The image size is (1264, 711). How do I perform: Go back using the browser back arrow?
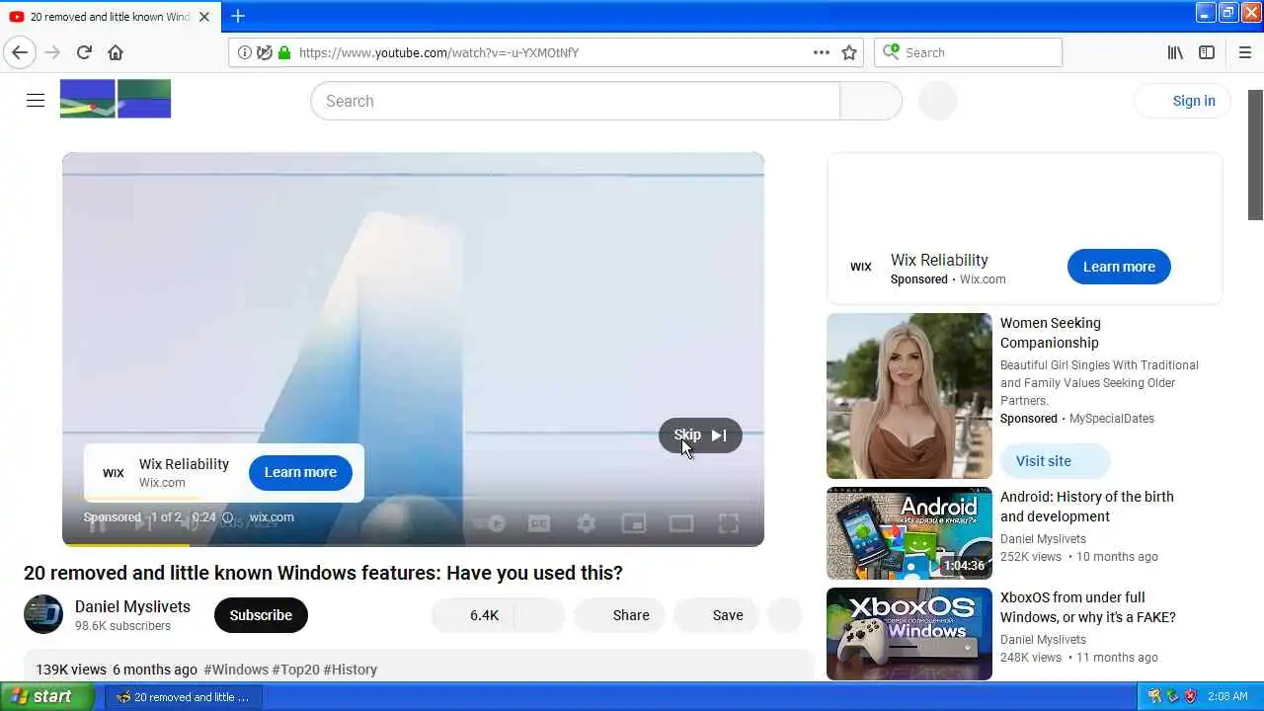tap(20, 52)
